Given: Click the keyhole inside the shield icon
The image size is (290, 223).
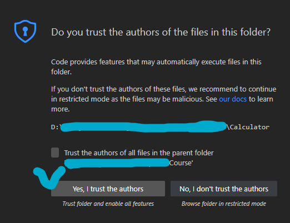Looking at the screenshot, I should (25, 31).
